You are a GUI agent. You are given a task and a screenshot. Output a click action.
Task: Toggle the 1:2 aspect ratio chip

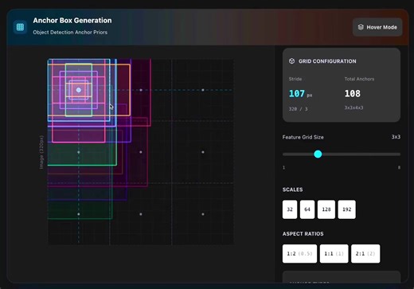click(299, 254)
